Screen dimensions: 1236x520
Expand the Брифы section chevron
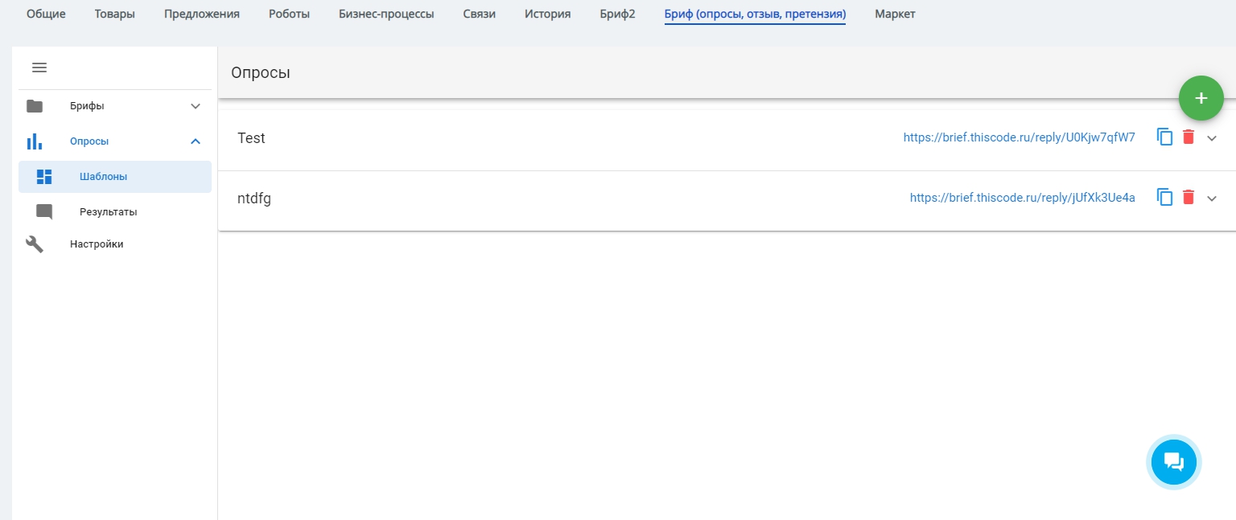[x=195, y=106]
